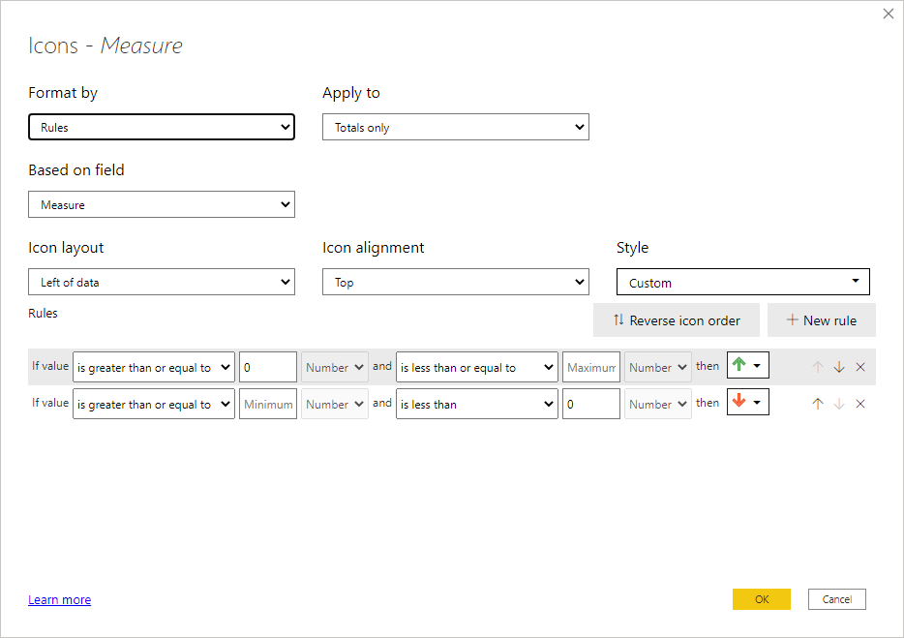
Task: Add a New rule
Action: [822, 320]
